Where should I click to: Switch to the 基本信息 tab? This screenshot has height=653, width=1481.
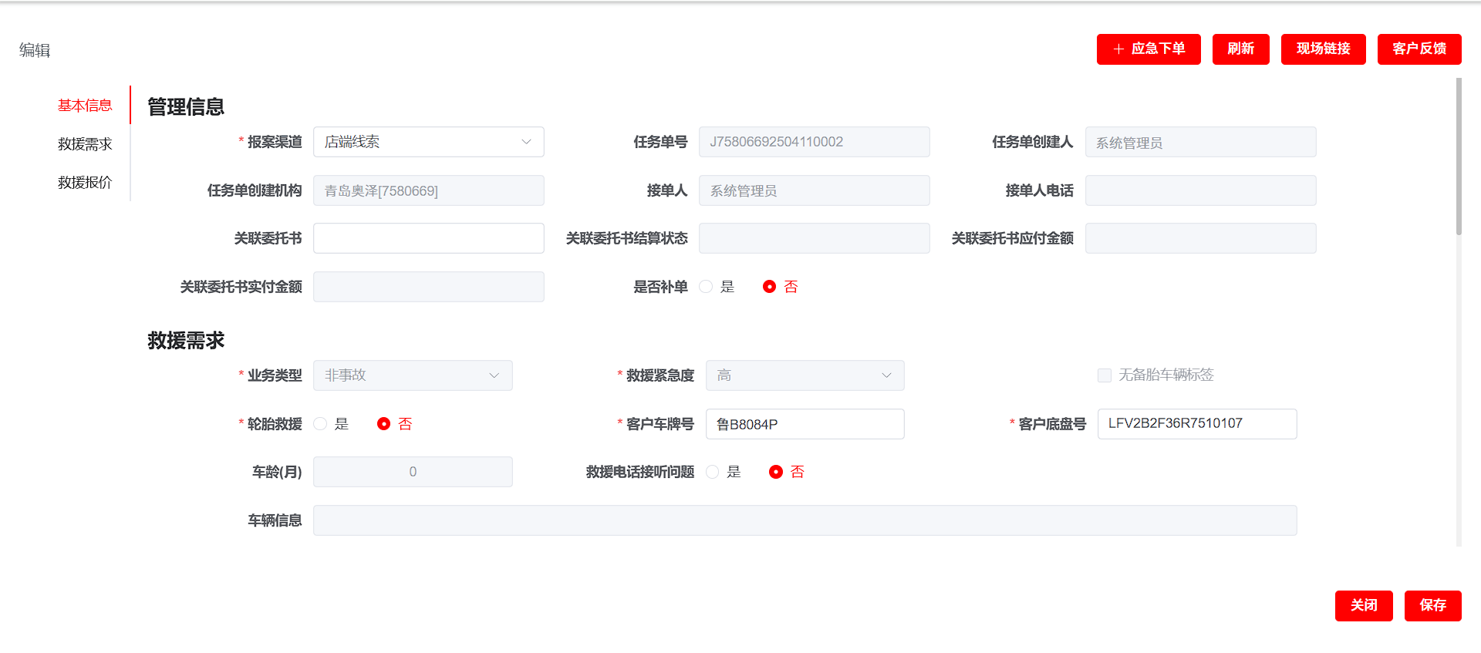pyautogui.click(x=85, y=106)
